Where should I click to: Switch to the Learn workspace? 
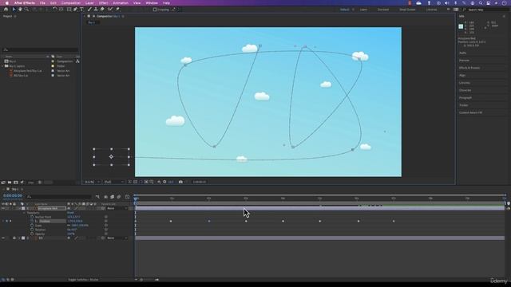click(x=363, y=10)
